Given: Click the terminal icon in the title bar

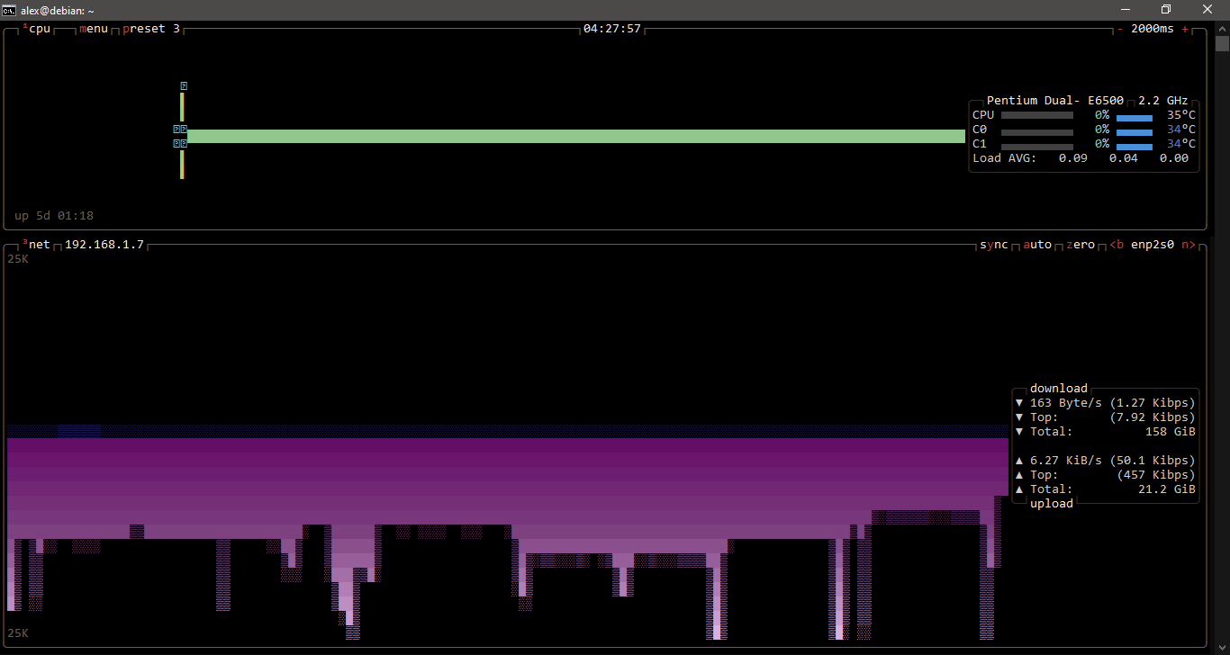Looking at the screenshot, I should (x=9, y=9).
